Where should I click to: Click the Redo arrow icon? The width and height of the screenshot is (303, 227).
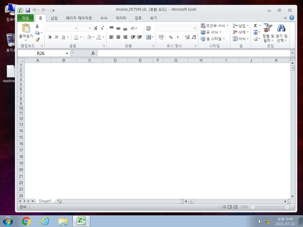tap(44, 10)
